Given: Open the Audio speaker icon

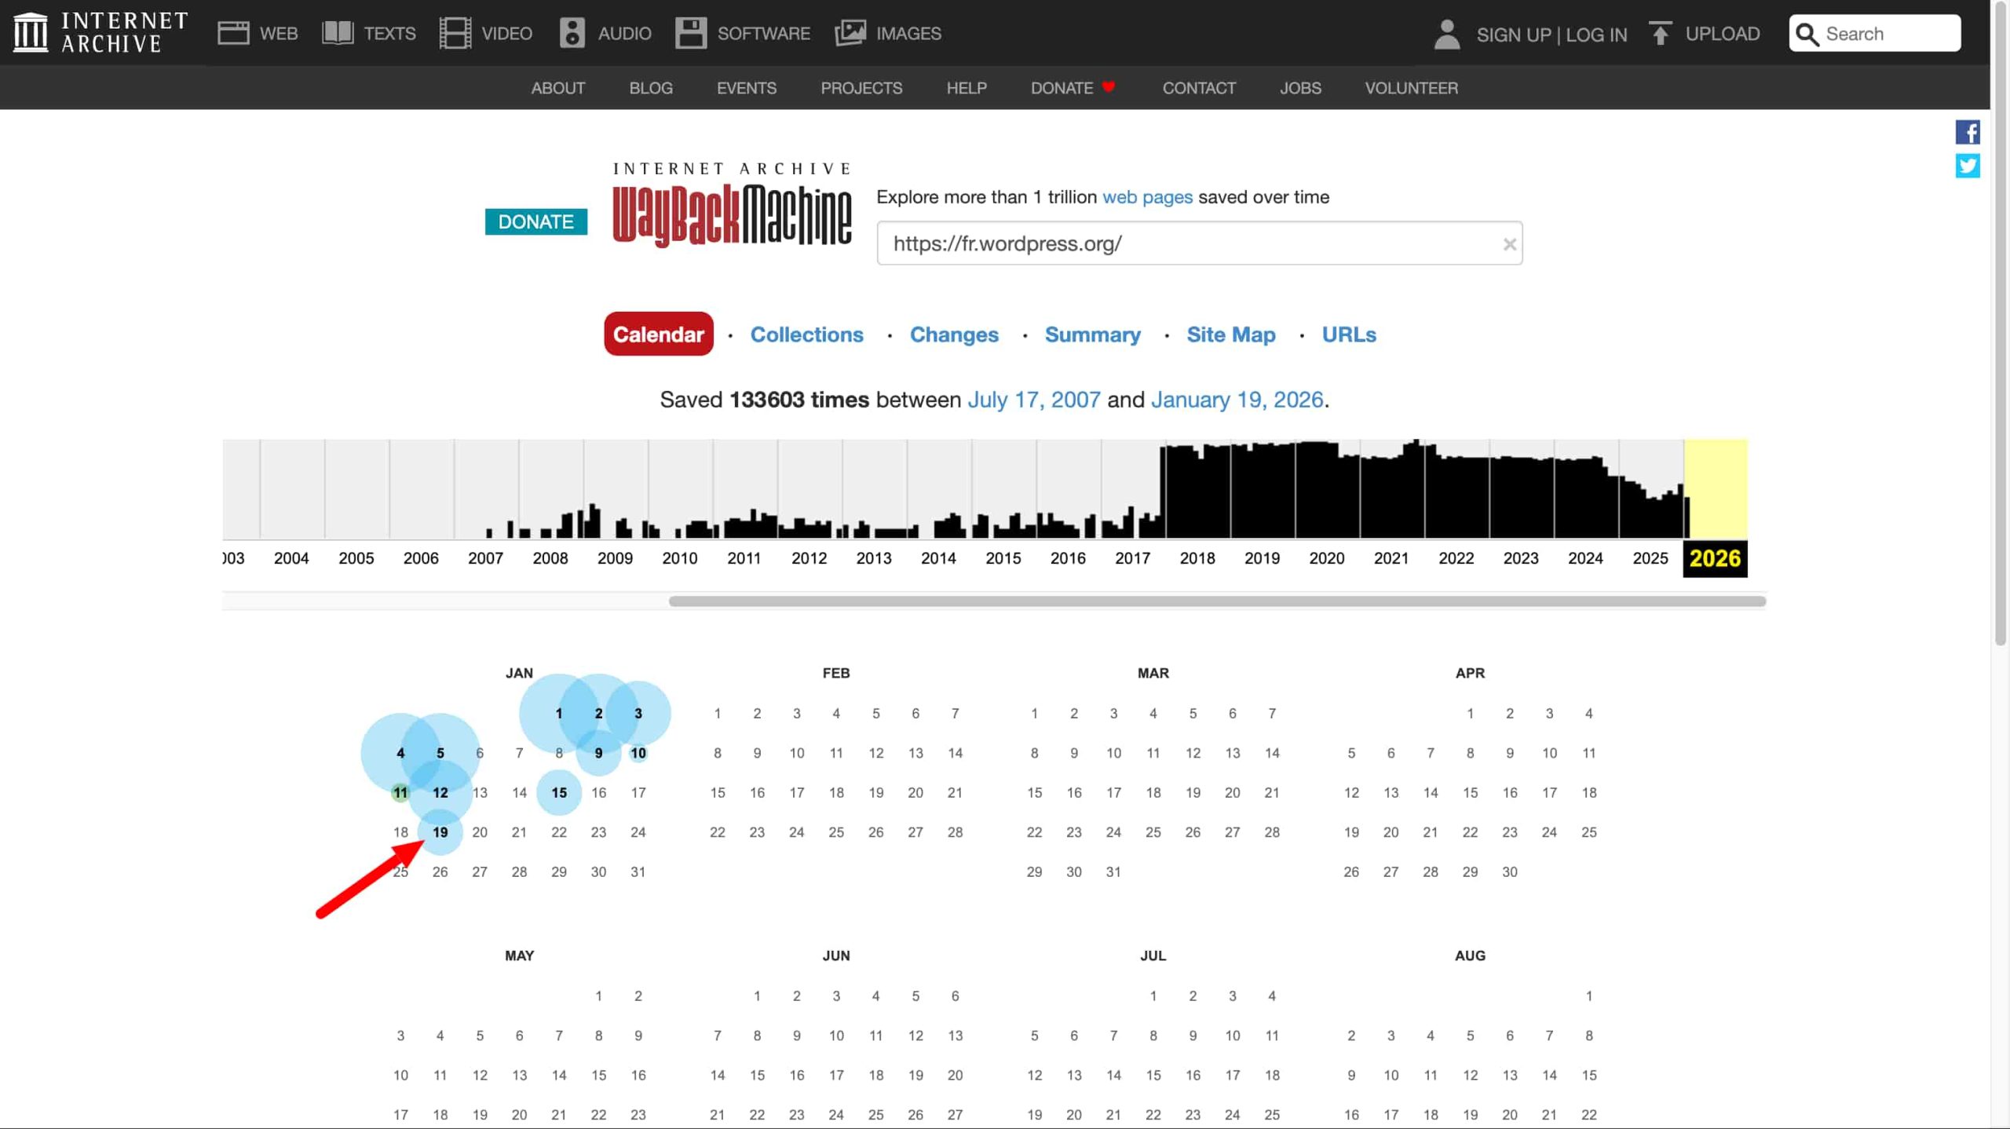Looking at the screenshot, I should (572, 33).
